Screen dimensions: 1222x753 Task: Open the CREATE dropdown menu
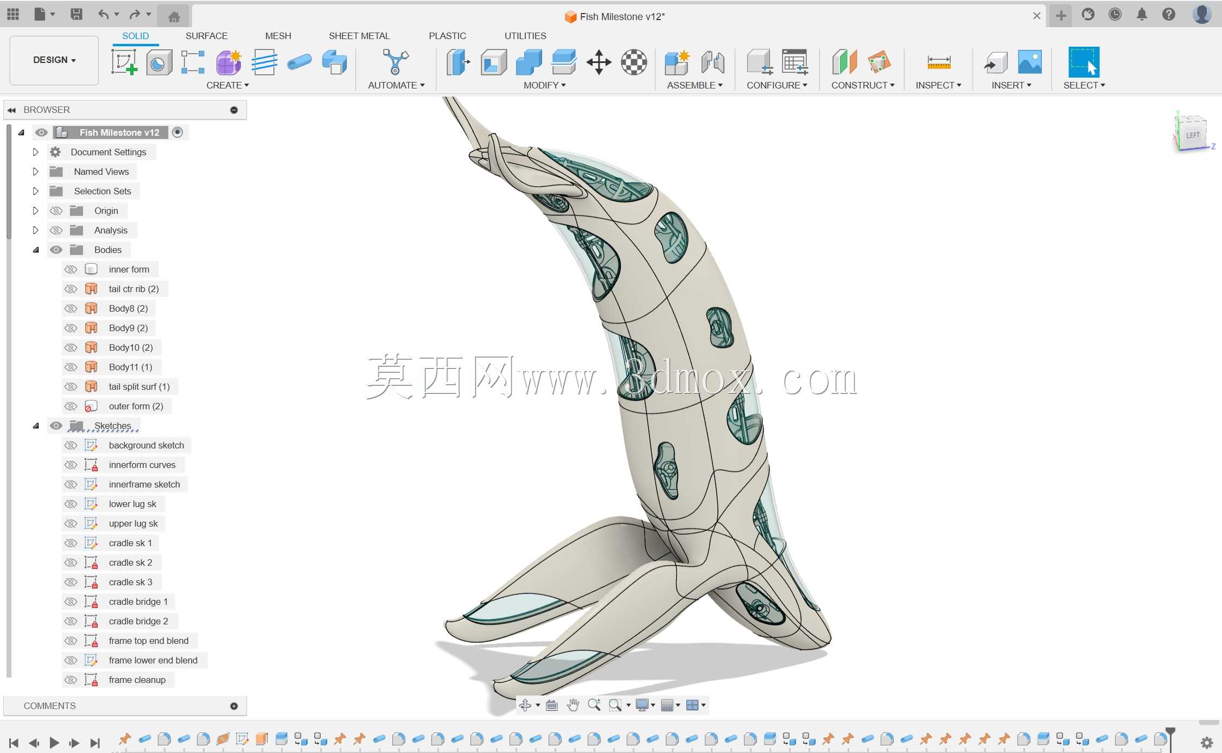click(228, 85)
